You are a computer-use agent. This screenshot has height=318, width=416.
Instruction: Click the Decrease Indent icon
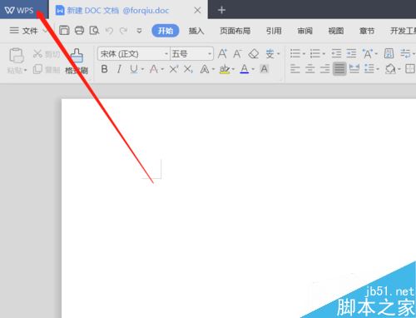tap(336, 53)
